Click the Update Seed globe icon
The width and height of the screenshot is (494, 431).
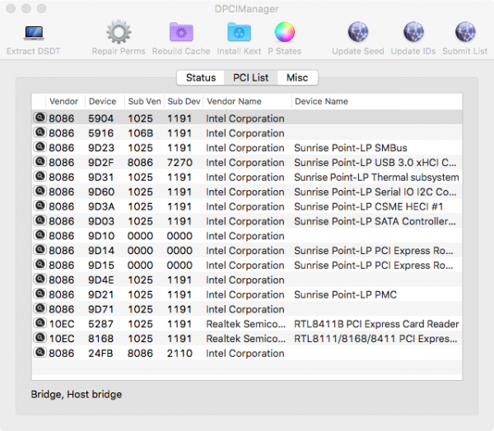(357, 34)
